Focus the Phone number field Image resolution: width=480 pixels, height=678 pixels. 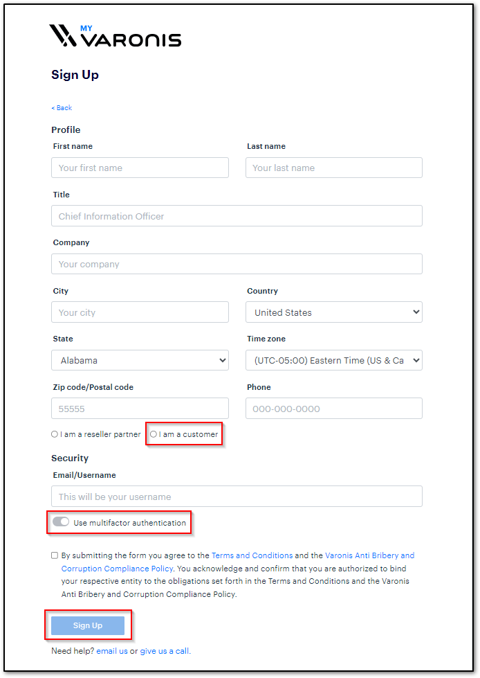click(333, 409)
